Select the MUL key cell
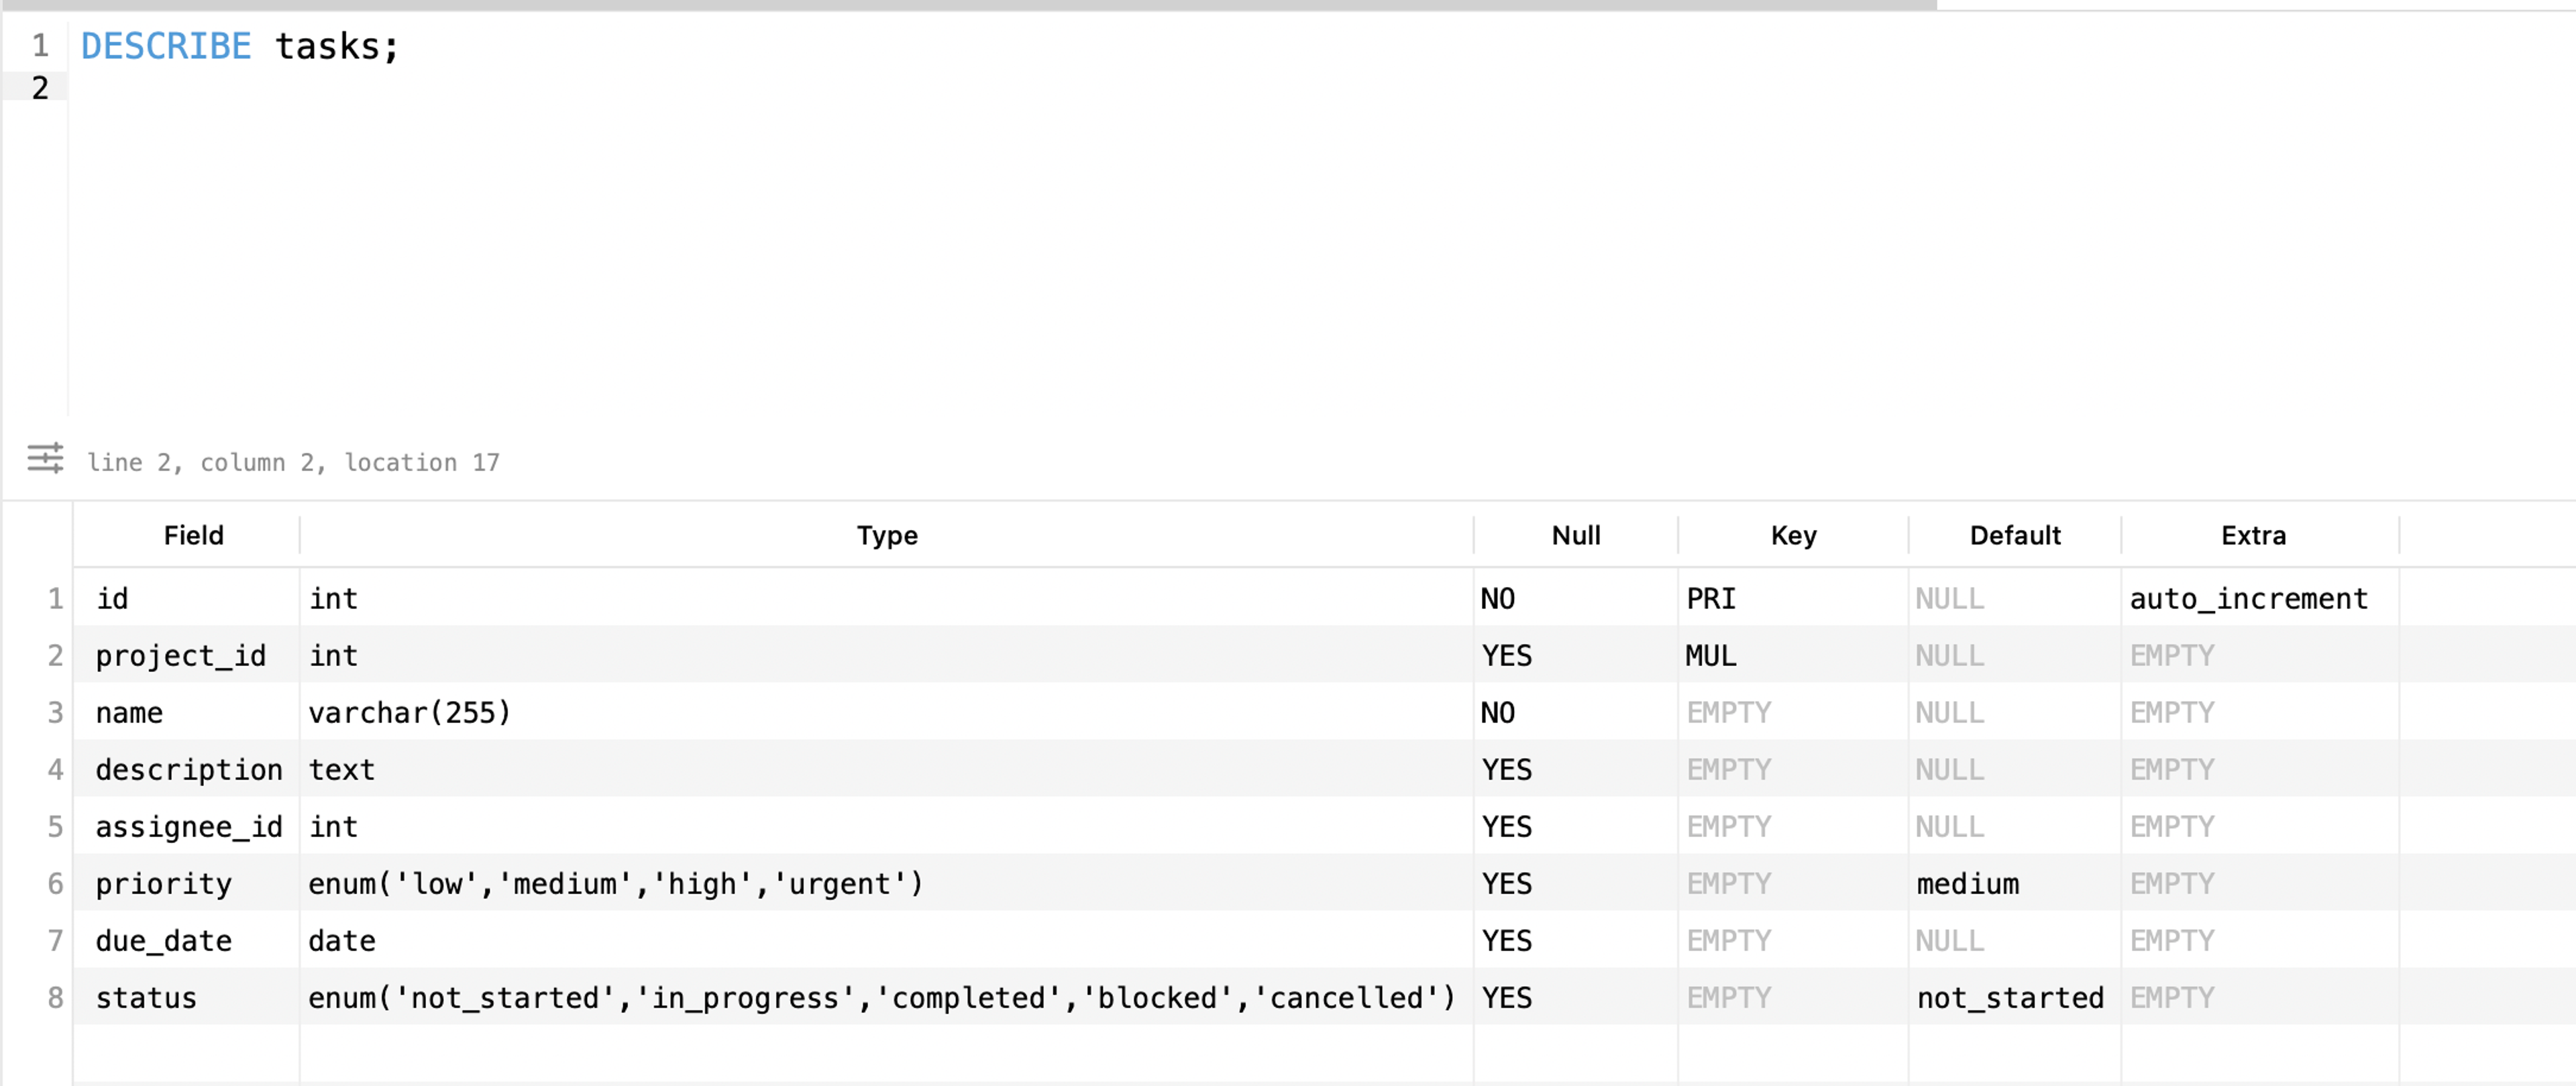2576x1086 pixels. click(x=1711, y=656)
